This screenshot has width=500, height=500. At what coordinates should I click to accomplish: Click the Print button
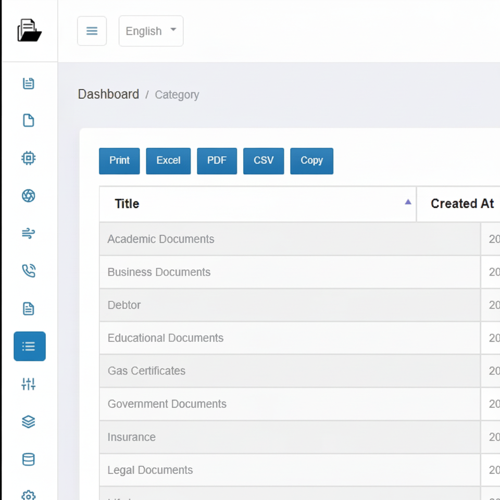(119, 160)
